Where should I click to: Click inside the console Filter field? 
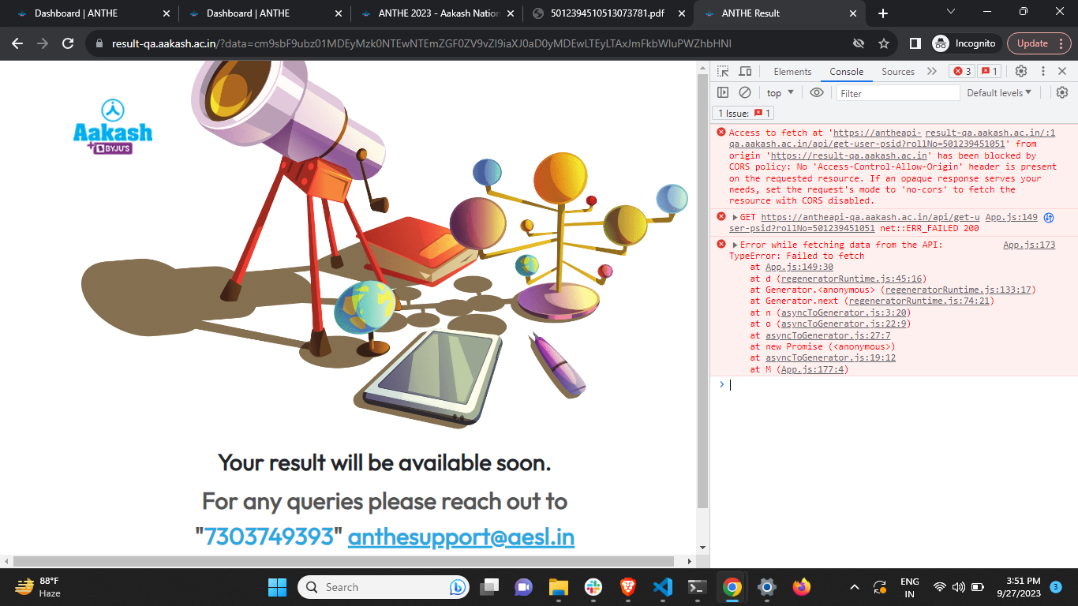coord(897,92)
